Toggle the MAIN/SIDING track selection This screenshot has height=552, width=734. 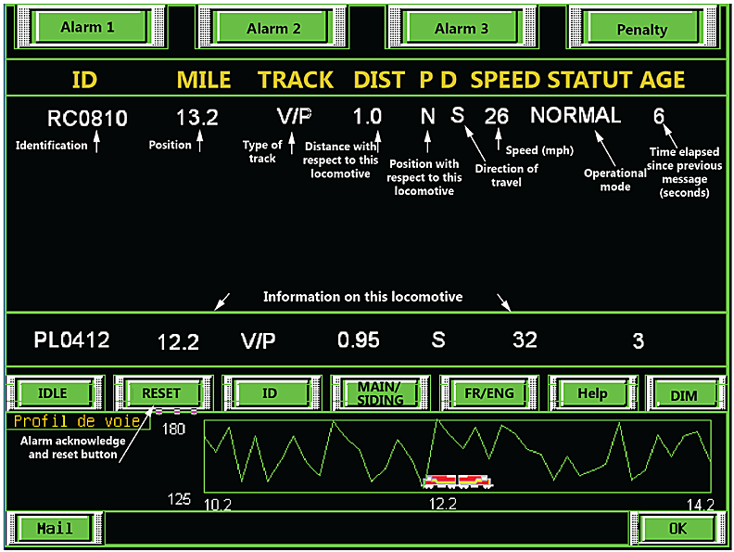[x=379, y=393]
